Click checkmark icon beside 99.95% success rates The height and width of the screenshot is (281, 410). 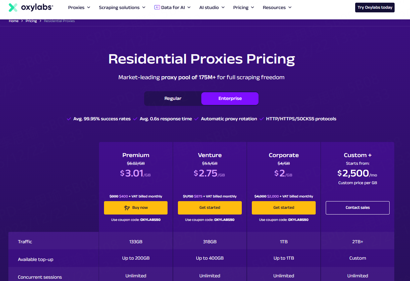click(69, 119)
